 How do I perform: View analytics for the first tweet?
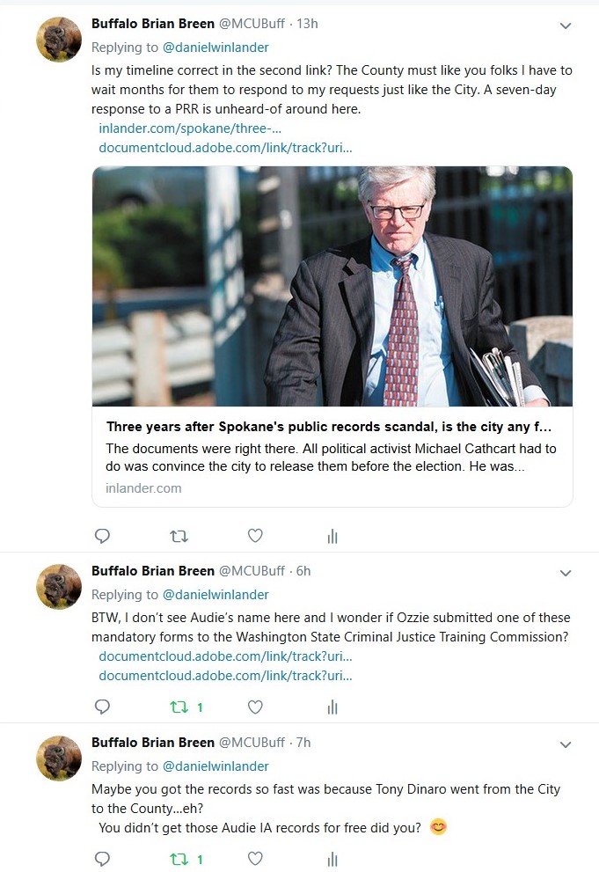click(x=332, y=536)
